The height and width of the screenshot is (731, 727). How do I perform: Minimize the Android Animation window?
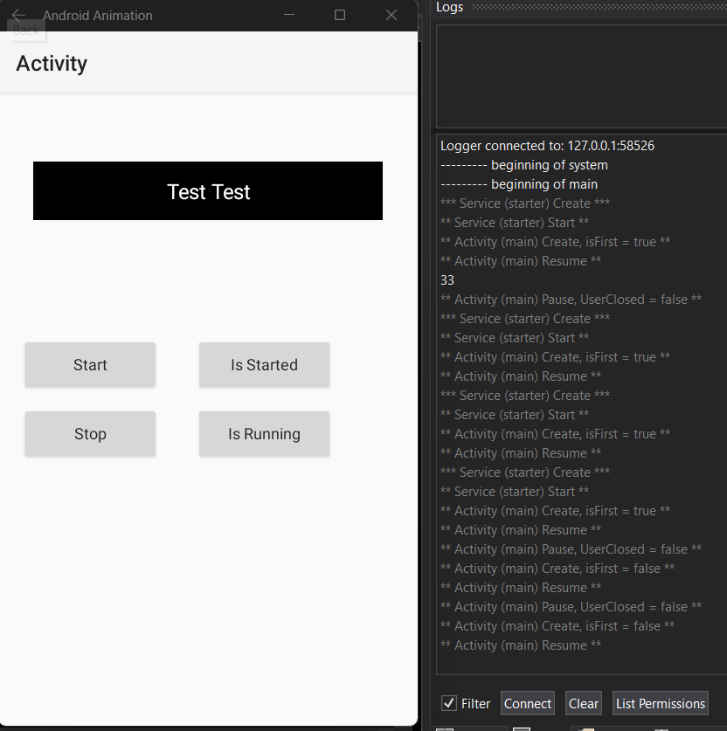(x=289, y=15)
